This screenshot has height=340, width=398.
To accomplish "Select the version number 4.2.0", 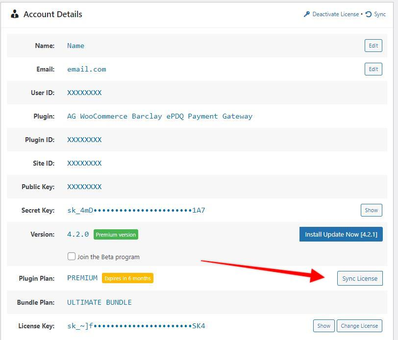I will (x=78, y=234).
